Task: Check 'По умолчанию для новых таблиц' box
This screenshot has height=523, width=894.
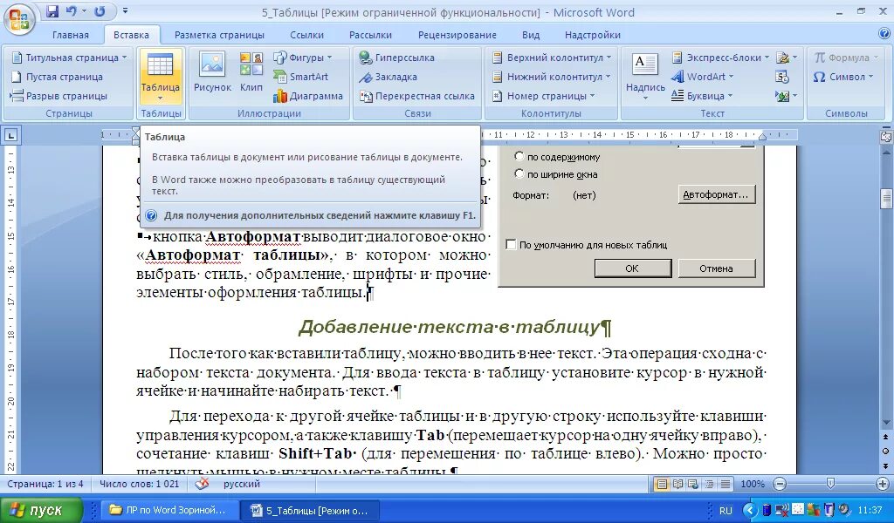Action: coord(511,245)
